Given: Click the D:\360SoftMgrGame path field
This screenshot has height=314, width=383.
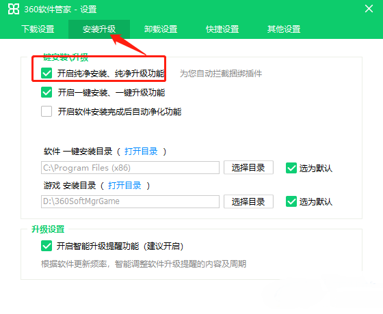Looking at the screenshot, I should 130,201.
